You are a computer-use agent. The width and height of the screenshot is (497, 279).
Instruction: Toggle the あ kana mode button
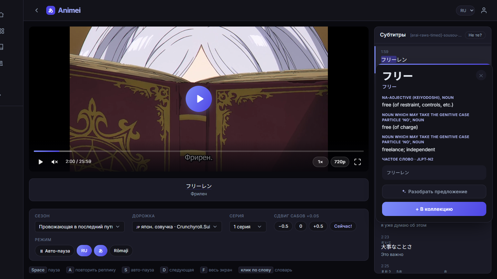(101, 251)
